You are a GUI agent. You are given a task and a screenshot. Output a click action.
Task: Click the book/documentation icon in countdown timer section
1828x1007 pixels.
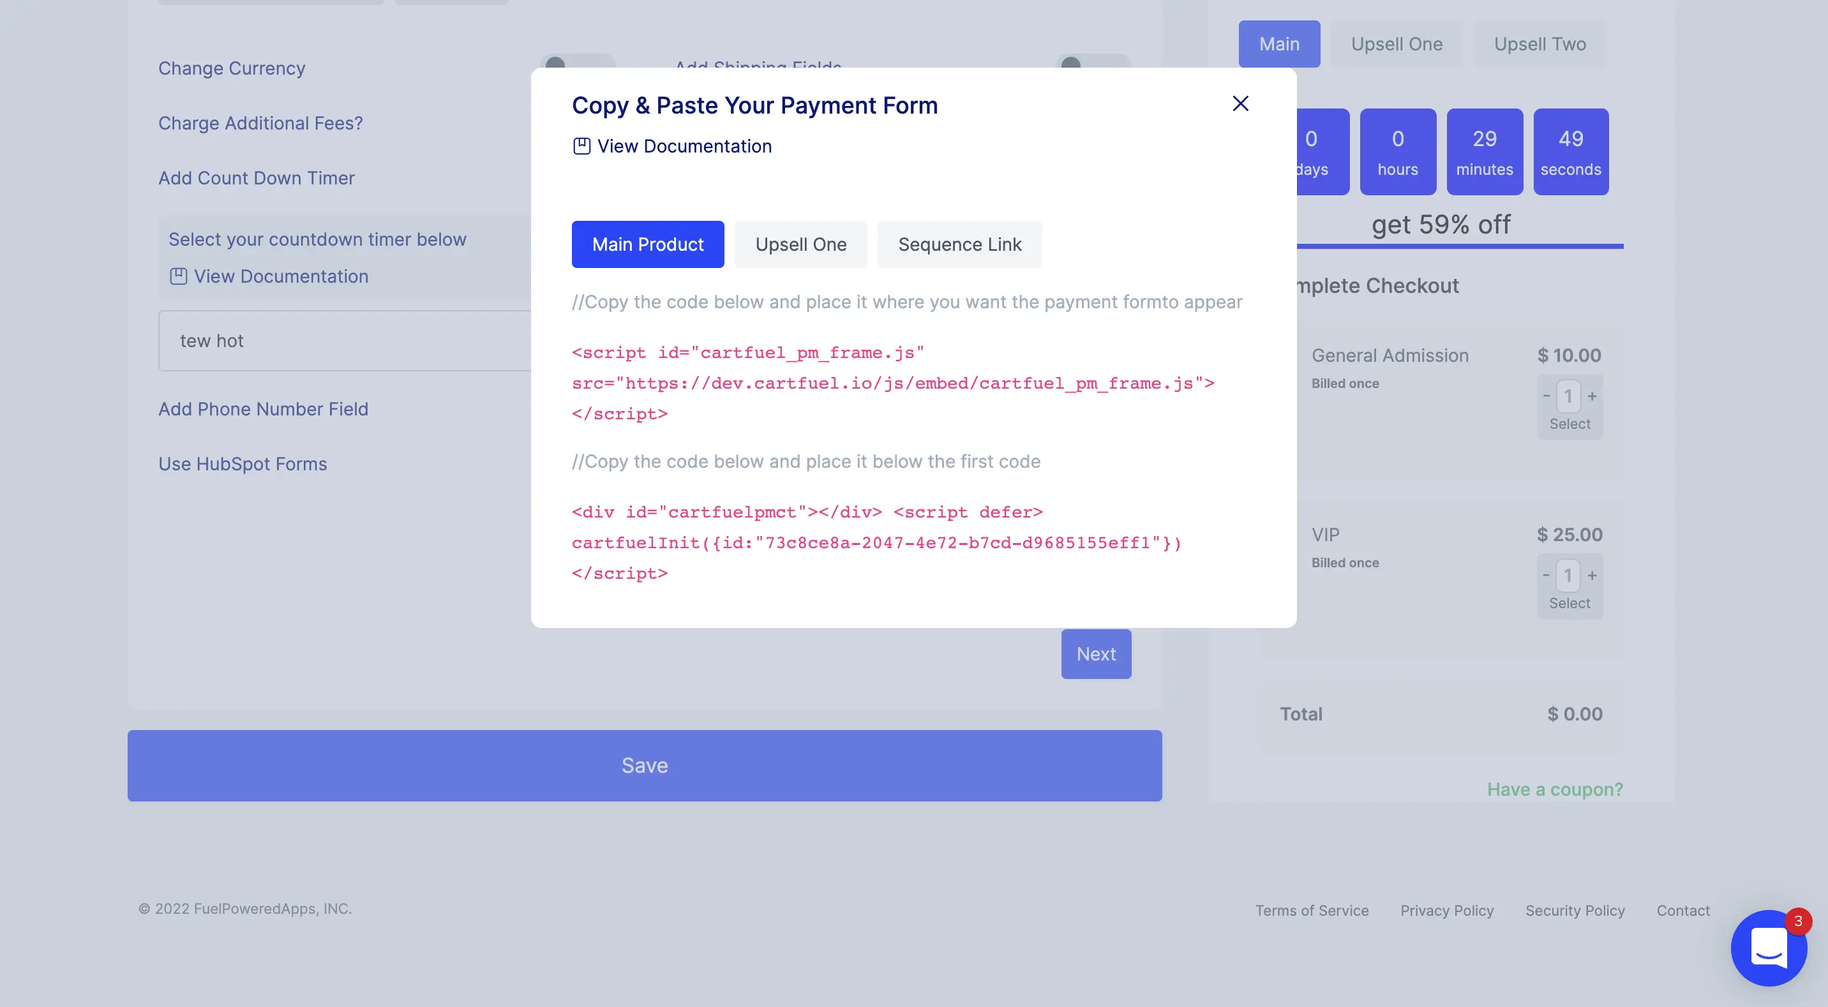[x=179, y=275]
